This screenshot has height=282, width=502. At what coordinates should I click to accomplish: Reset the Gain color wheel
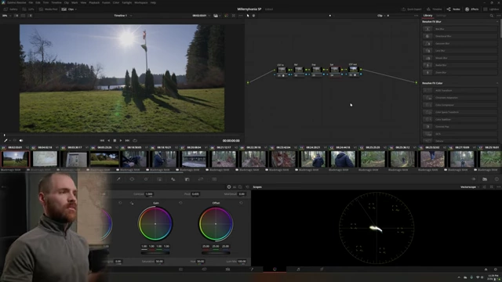point(180,203)
